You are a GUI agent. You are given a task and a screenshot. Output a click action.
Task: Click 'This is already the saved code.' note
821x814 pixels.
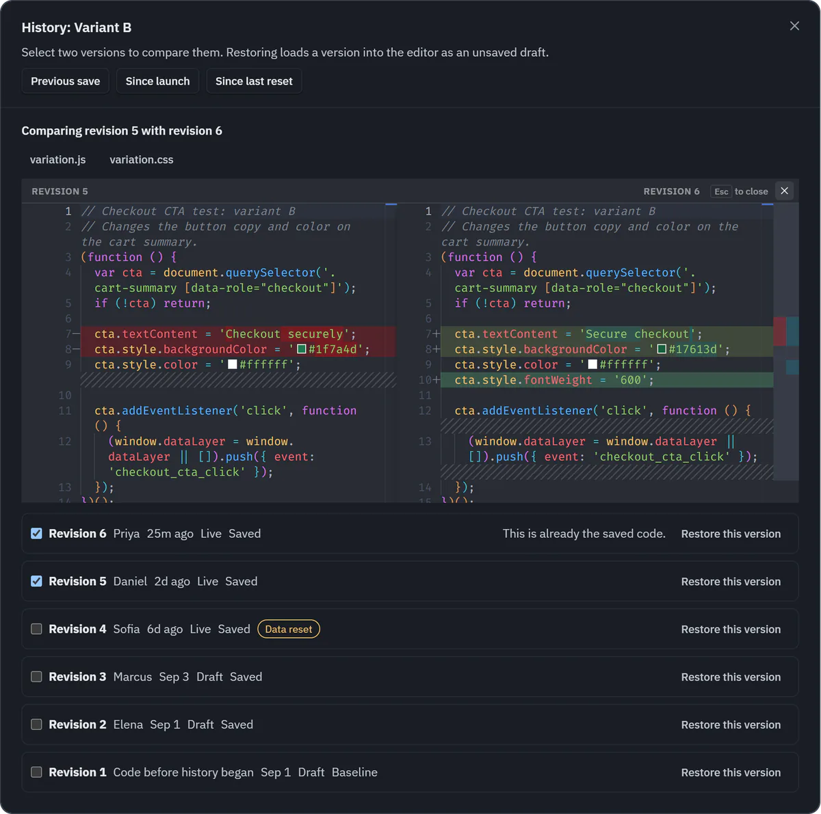pyautogui.click(x=584, y=533)
